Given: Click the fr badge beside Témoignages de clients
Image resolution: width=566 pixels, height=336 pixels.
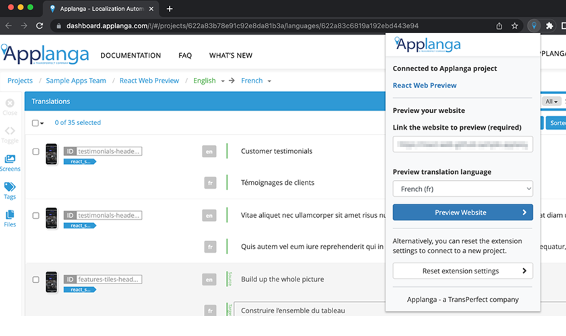Looking at the screenshot, I should 210,183.
